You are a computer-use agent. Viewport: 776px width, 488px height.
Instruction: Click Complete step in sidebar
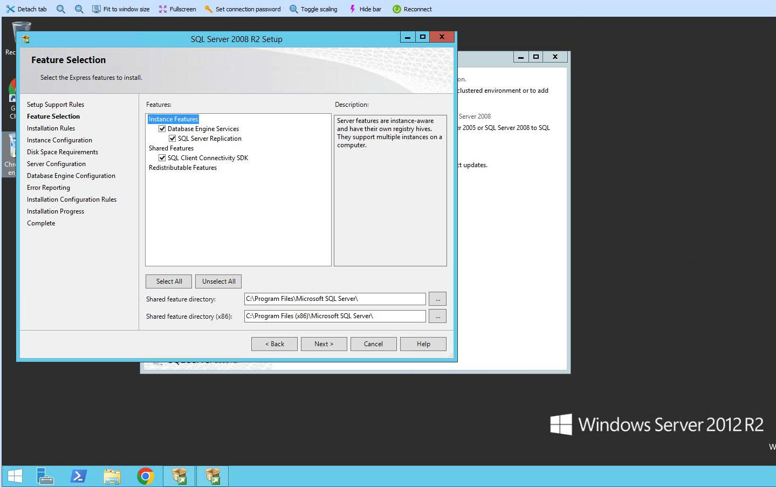[41, 223]
